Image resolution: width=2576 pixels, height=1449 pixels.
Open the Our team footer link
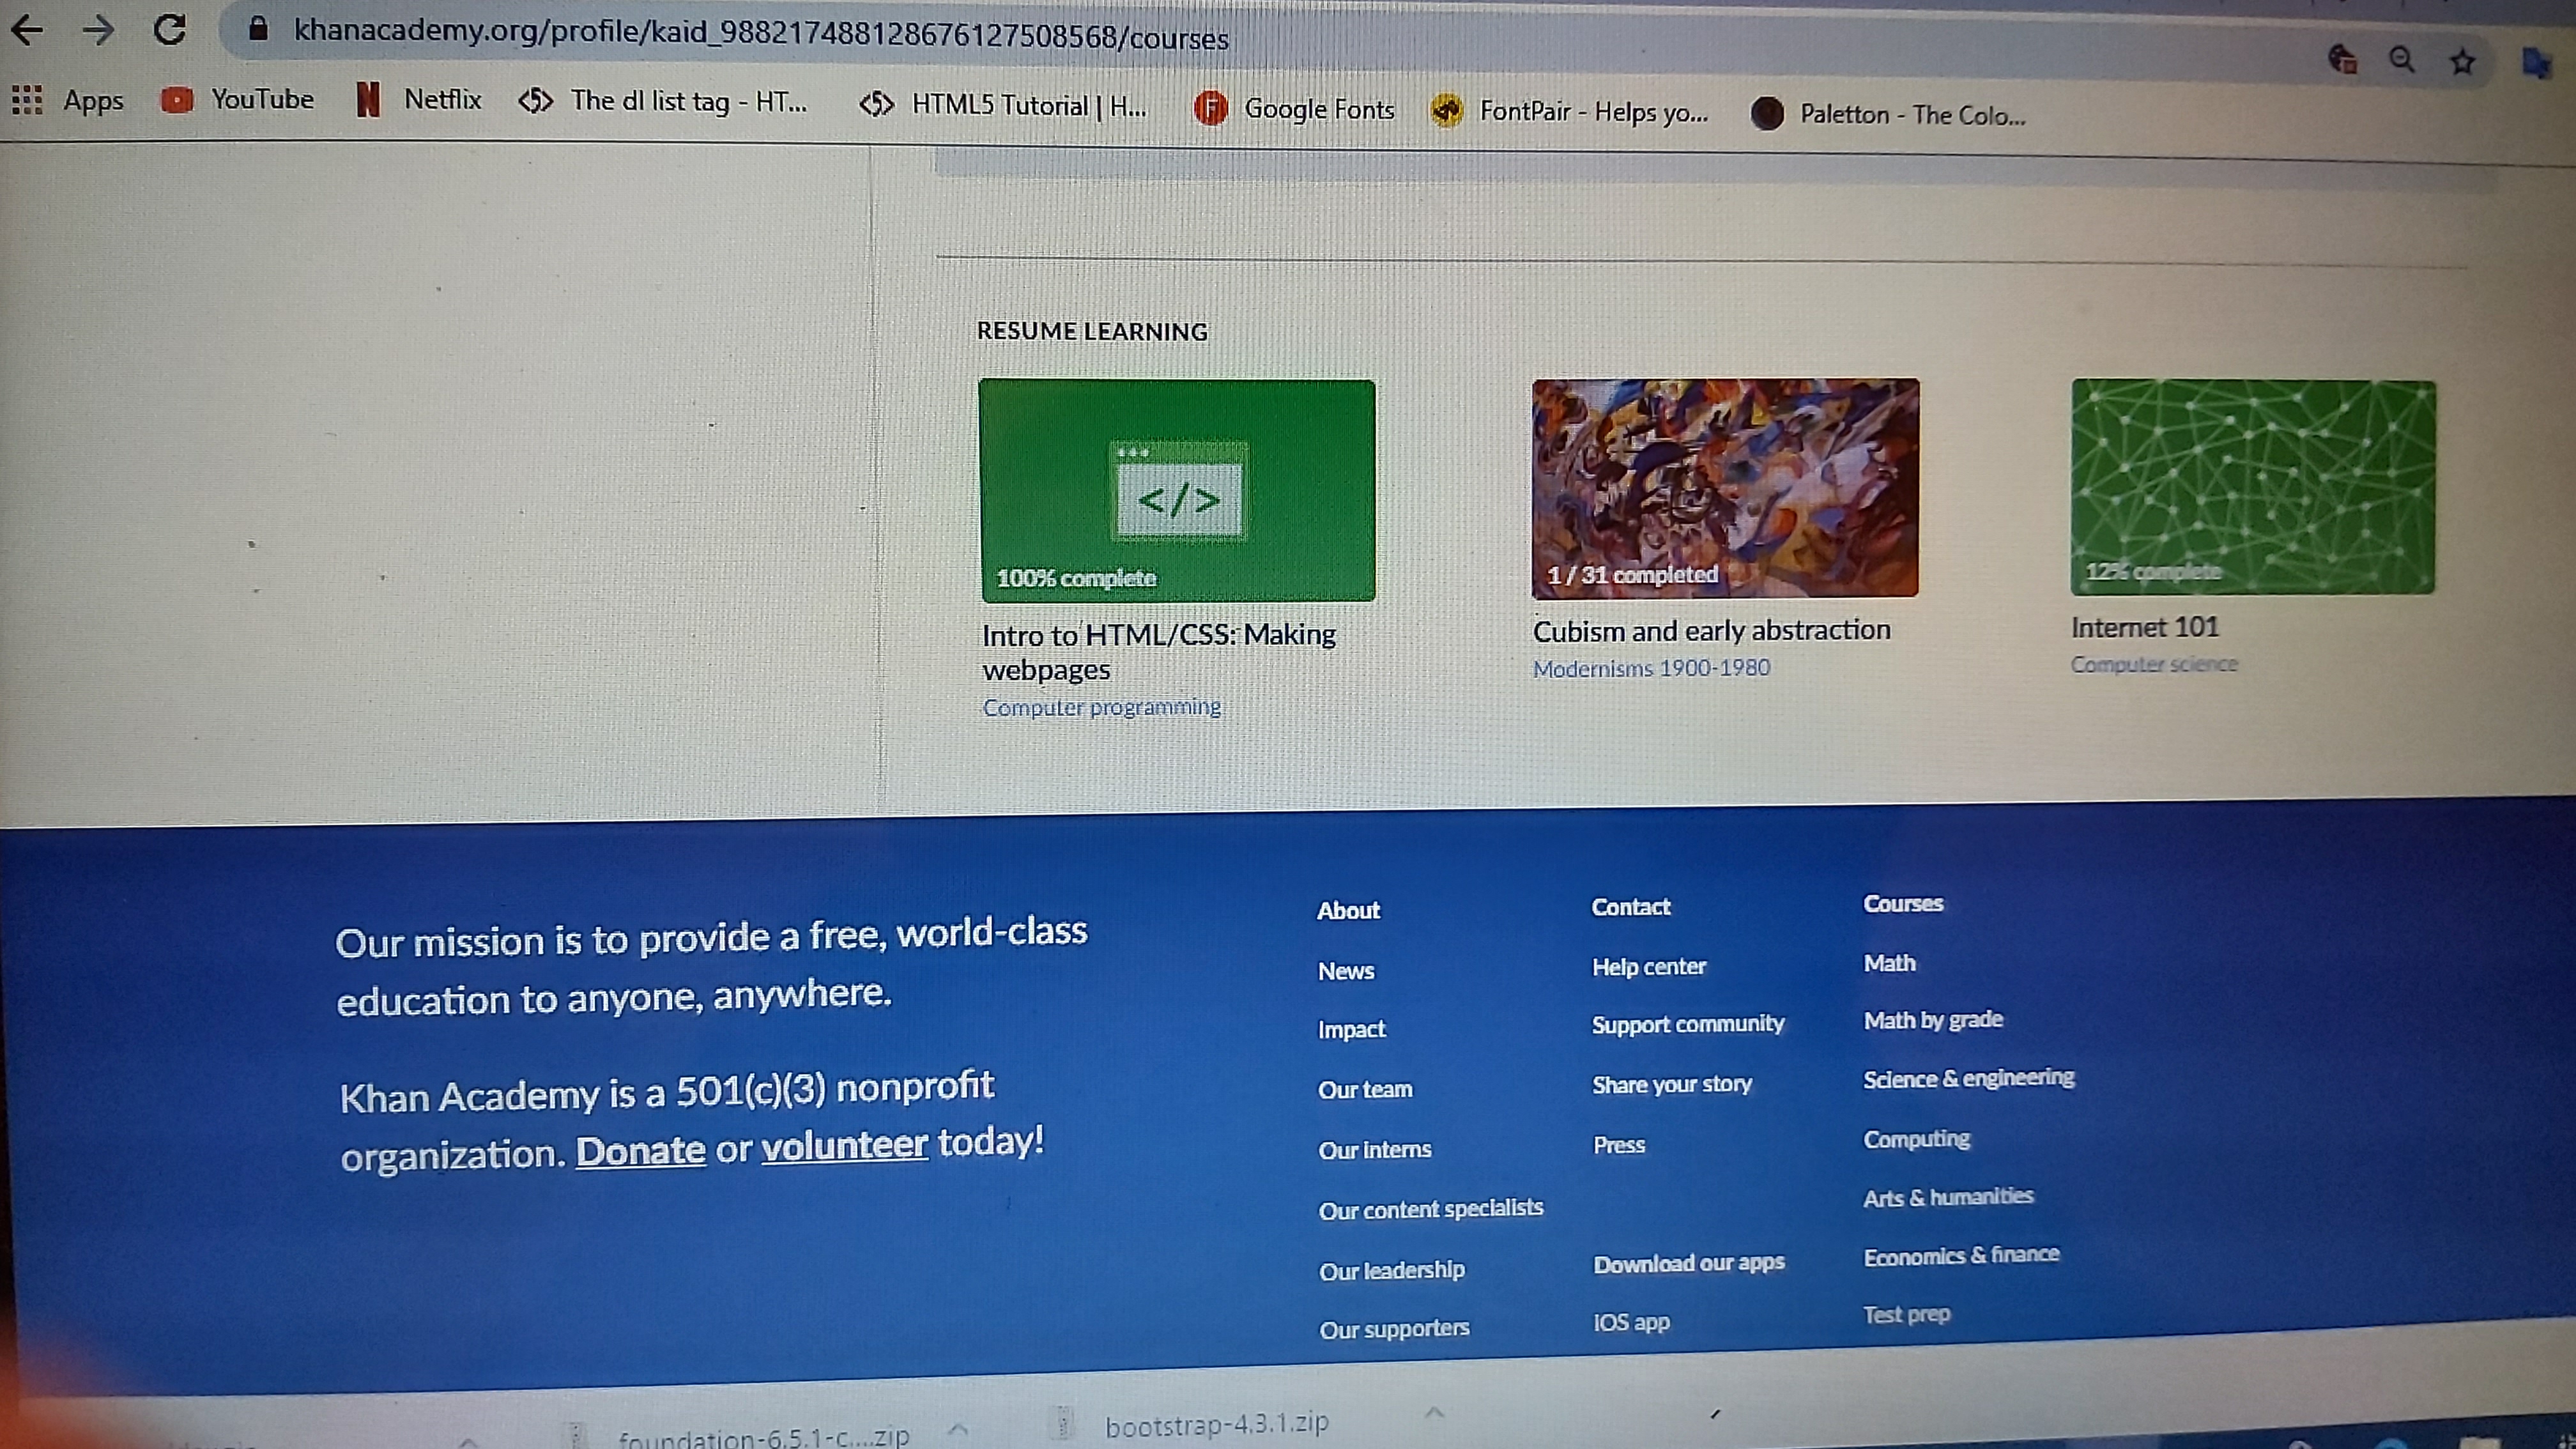click(x=1365, y=1089)
